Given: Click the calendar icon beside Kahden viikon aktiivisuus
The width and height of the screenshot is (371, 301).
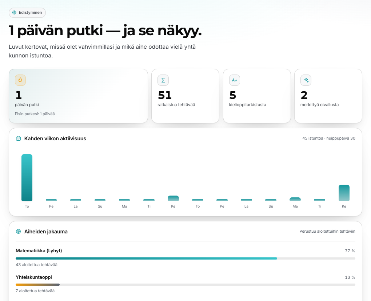Looking at the screenshot, I should click(x=18, y=139).
